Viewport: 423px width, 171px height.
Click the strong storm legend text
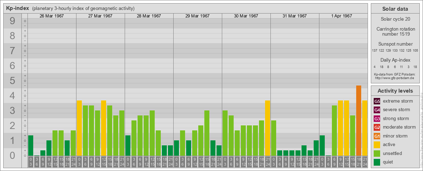[396, 119]
